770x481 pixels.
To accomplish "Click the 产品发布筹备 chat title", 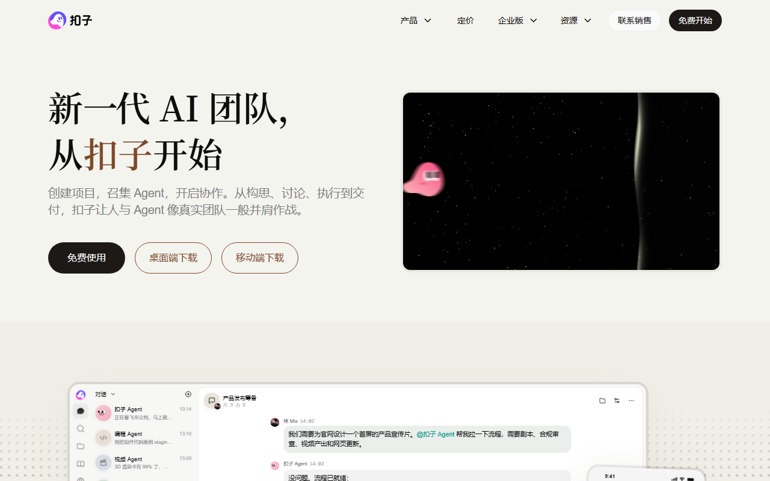I will (239, 398).
